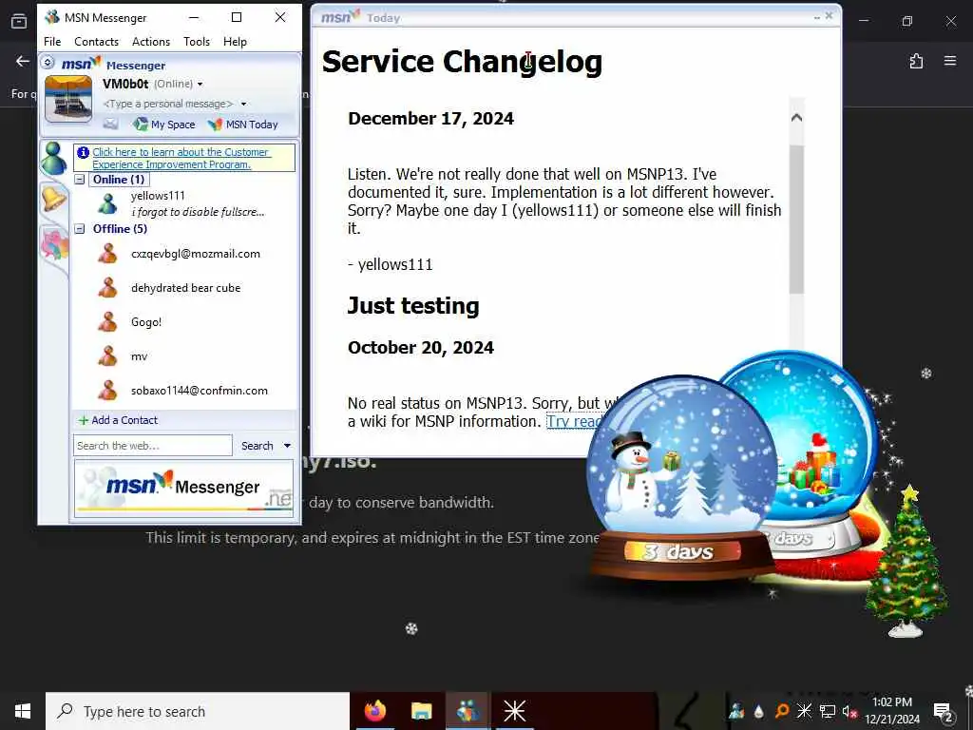Collapse the Offline (5) contact group
The height and width of the screenshot is (730, 973).
tap(80, 228)
